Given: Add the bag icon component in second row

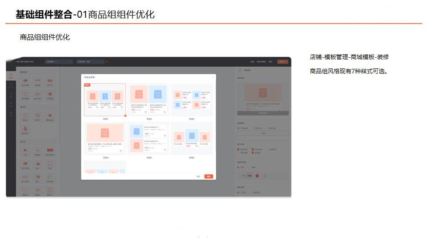Looking at the screenshot, I should pos(25,95).
